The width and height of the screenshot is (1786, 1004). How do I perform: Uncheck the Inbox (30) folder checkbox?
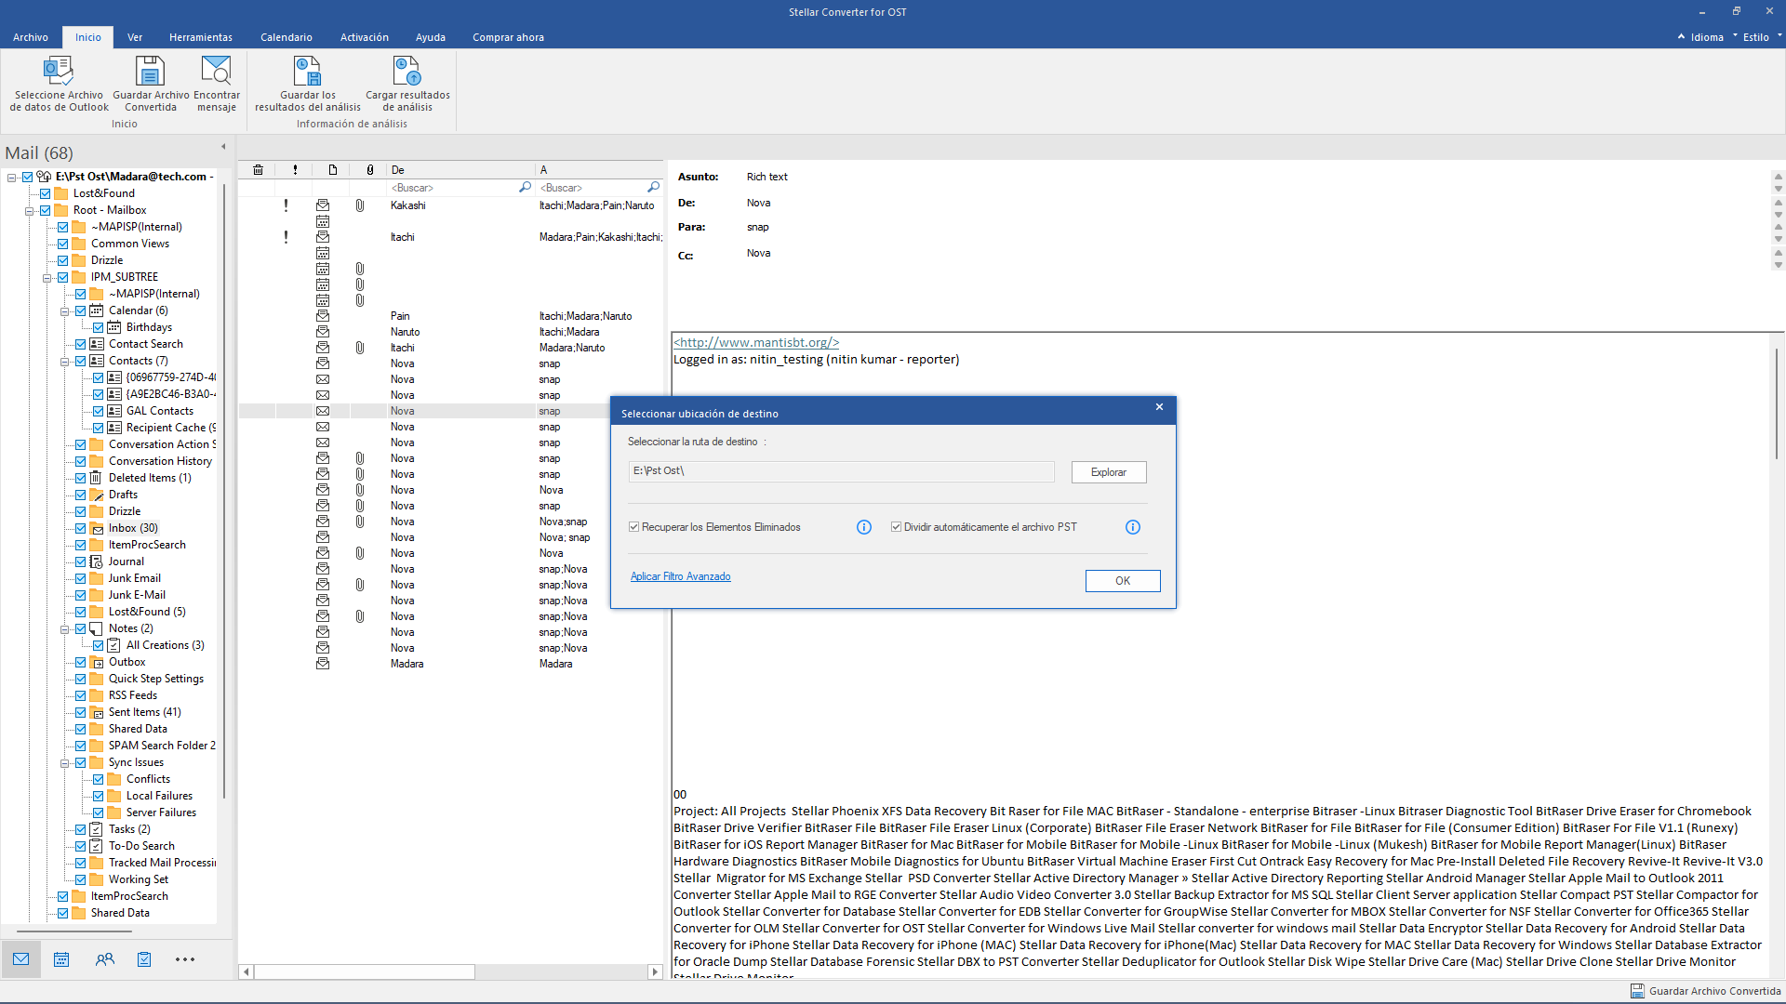tap(80, 528)
